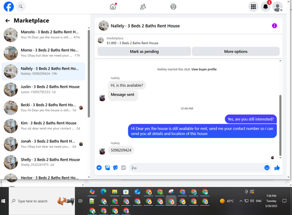Click the conversation list scrollbar
The width and height of the screenshot is (292, 215).
coord(89,74)
